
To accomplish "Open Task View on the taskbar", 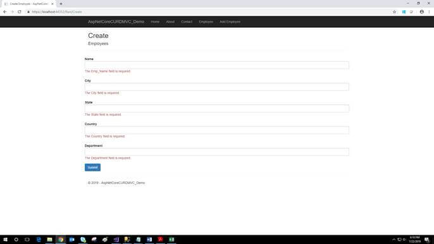I will coord(27,240).
